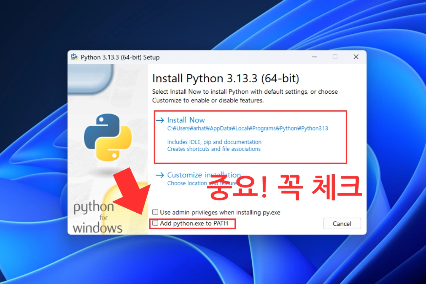Image resolution: width=426 pixels, height=284 pixels.
Task: Enable Add python.exe to PATH checkbox
Action: (x=155, y=224)
